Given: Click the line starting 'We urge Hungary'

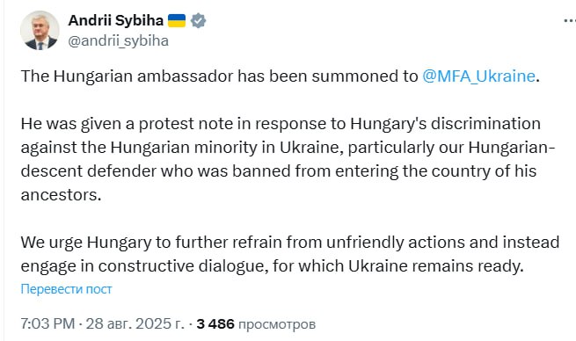Looking at the screenshot, I should tap(290, 243).
